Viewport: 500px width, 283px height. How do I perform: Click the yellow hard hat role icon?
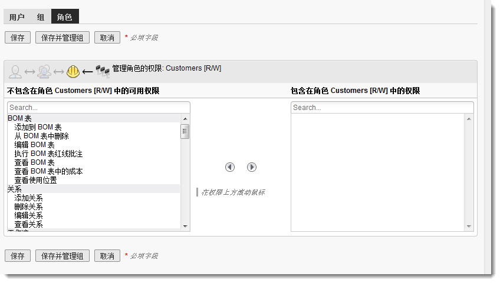pos(73,72)
